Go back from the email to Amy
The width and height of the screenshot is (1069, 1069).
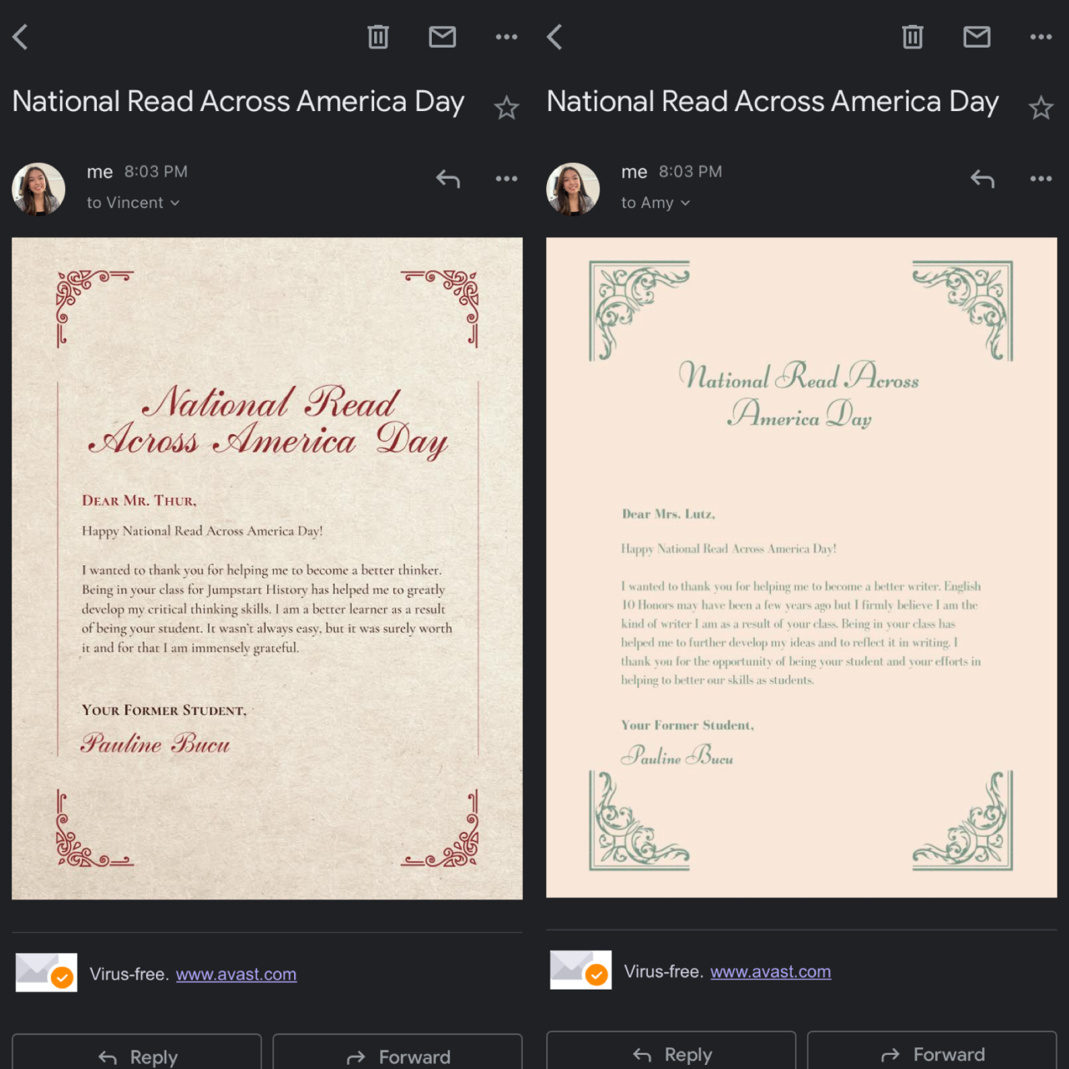555,37
